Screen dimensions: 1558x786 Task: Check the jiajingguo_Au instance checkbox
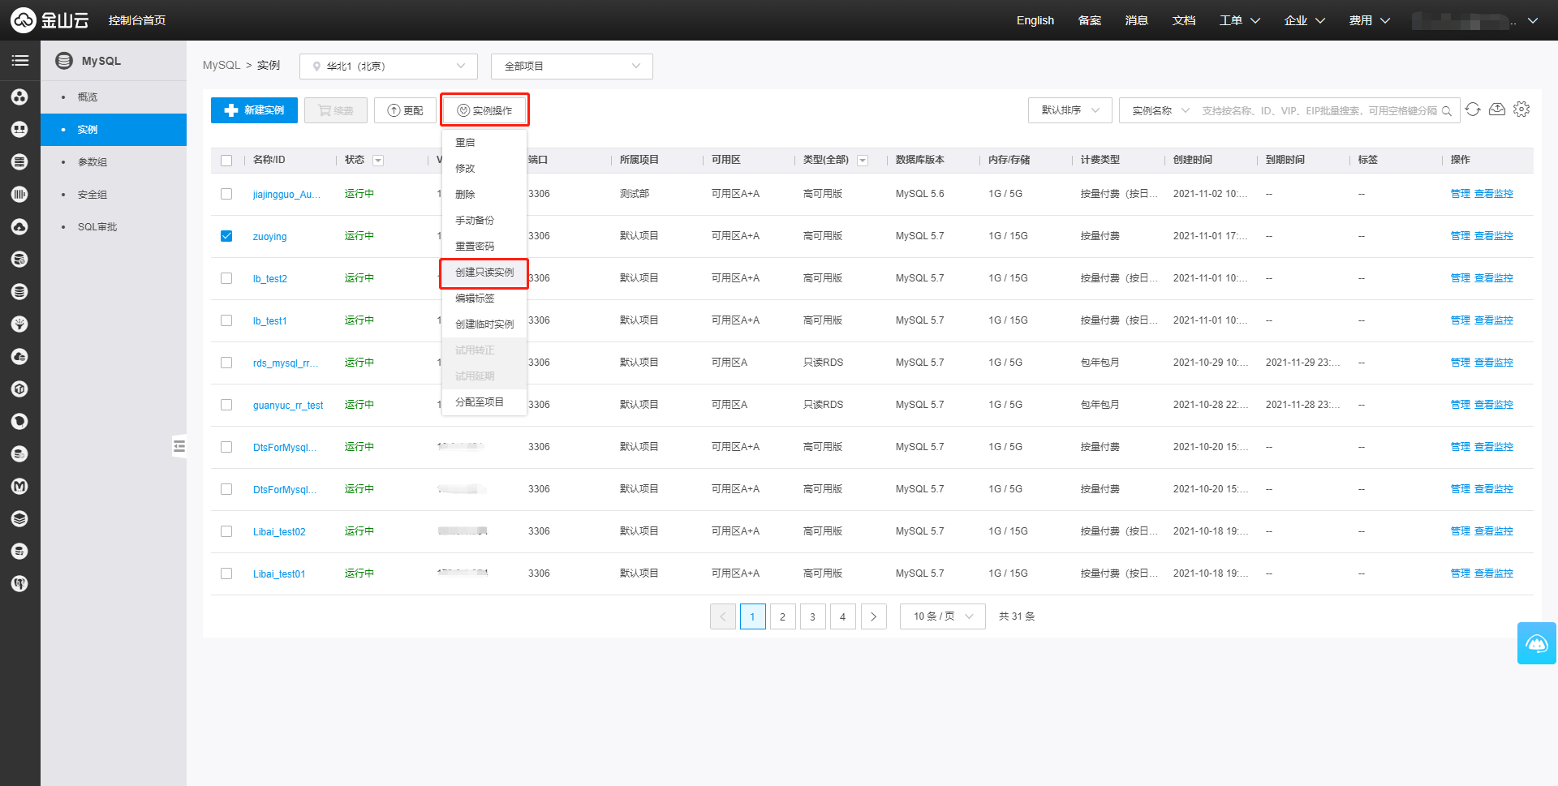226,194
